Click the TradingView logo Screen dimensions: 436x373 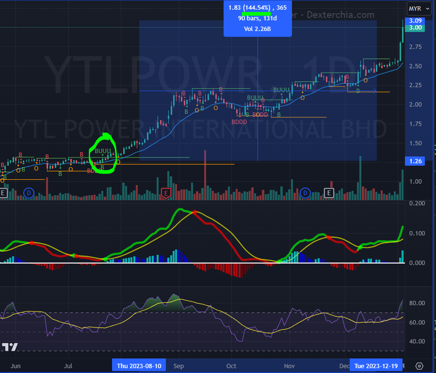point(10,347)
